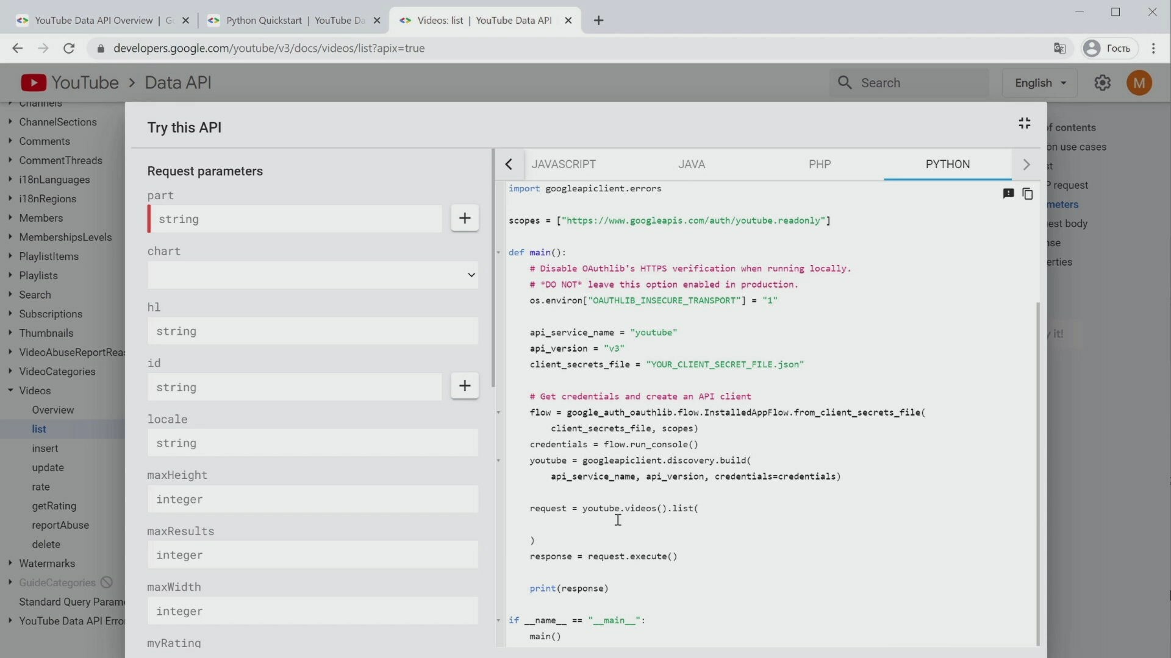Image resolution: width=1171 pixels, height=658 pixels.
Task: Go back to the previous page
Action: pos(17,48)
